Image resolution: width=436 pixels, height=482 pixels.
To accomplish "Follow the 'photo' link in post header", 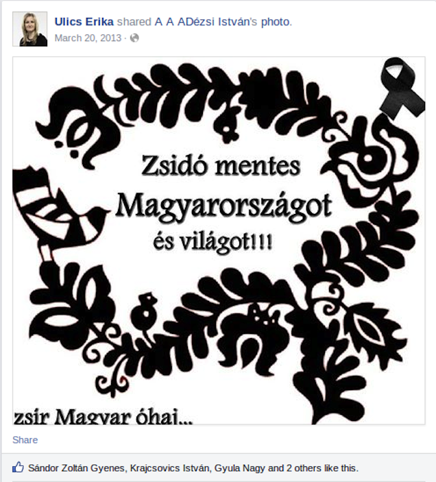I will (275, 22).
